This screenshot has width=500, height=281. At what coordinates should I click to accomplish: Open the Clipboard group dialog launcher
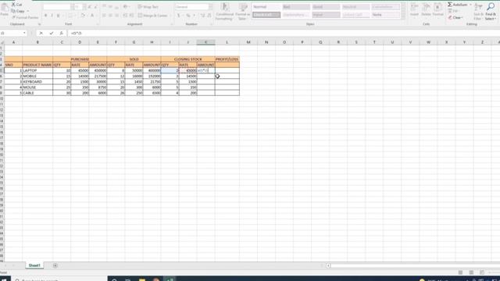pyautogui.click(x=39, y=24)
